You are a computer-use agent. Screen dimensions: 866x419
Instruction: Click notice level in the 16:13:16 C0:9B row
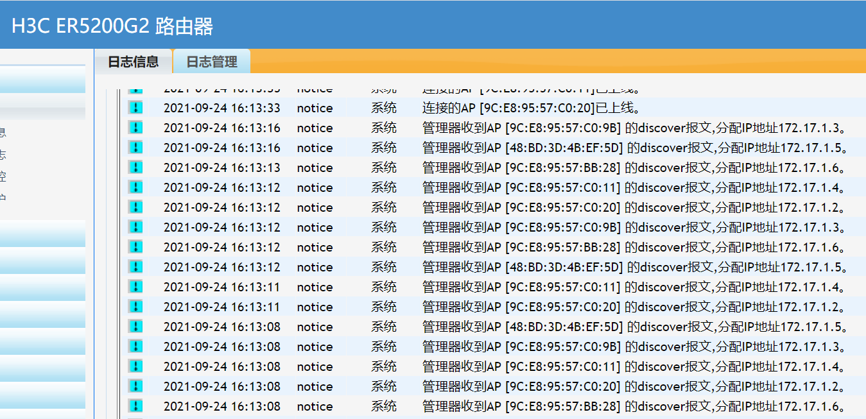(x=315, y=128)
